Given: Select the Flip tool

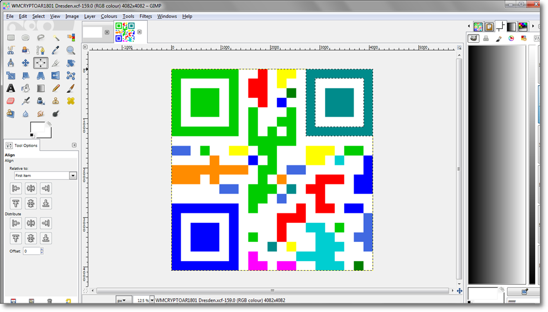Looking at the screenshot, I should [x=56, y=76].
